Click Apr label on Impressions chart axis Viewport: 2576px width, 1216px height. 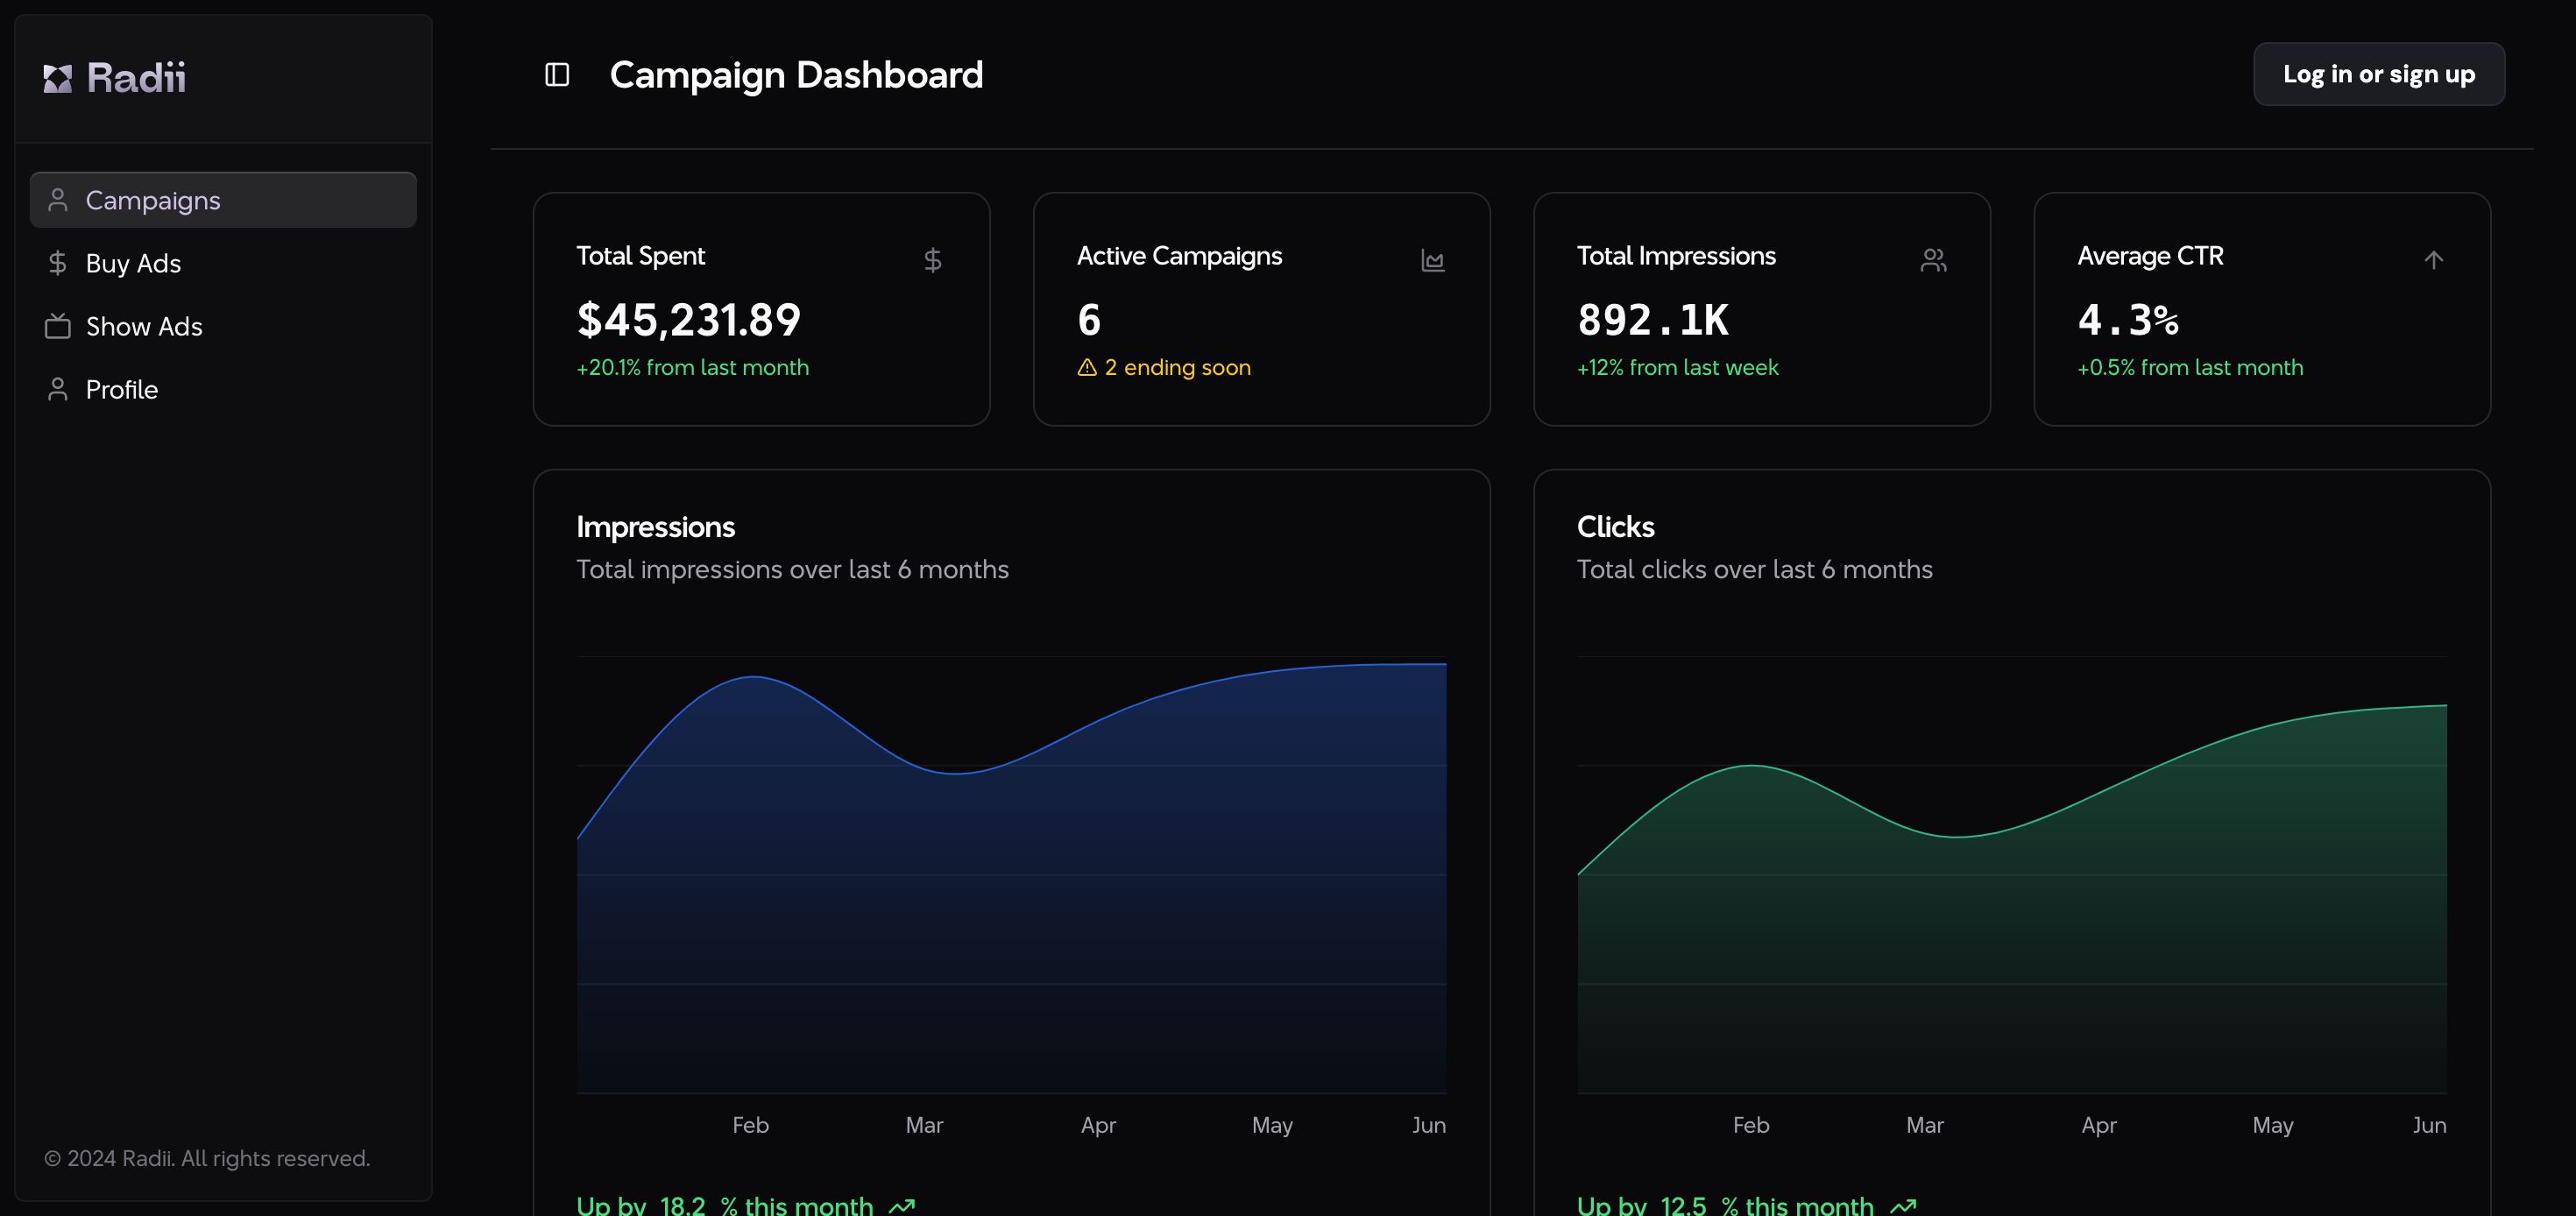[x=1099, y=1125]
